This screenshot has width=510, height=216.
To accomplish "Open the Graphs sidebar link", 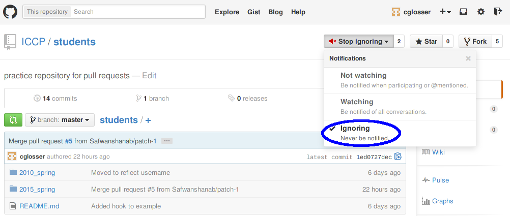I will pyautogui.click(x=443, y=201).
